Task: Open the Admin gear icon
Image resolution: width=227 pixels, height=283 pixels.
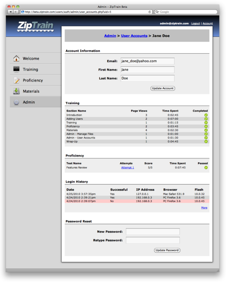Action: coord(16,102)
